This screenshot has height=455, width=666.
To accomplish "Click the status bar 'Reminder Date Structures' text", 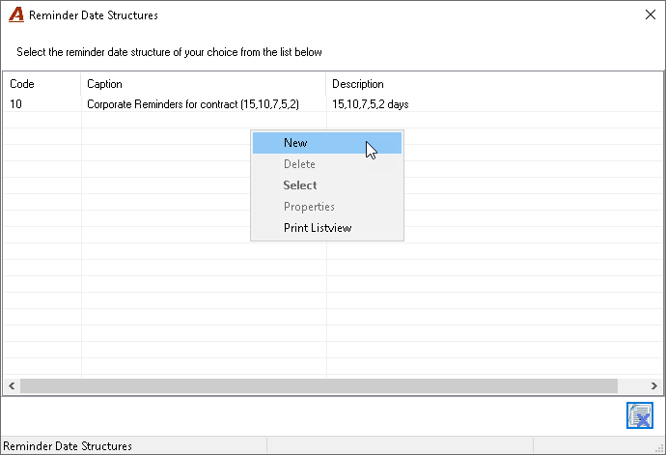I will pyautogui.click(x=68, y=446).
